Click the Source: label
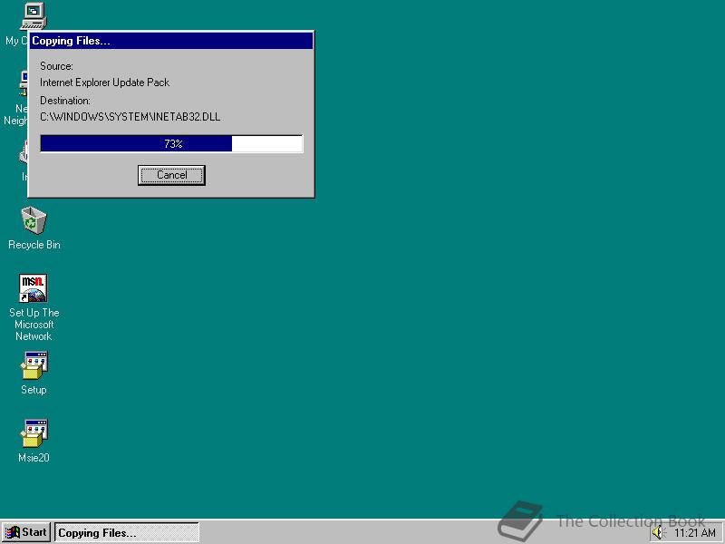 [56, 66]
